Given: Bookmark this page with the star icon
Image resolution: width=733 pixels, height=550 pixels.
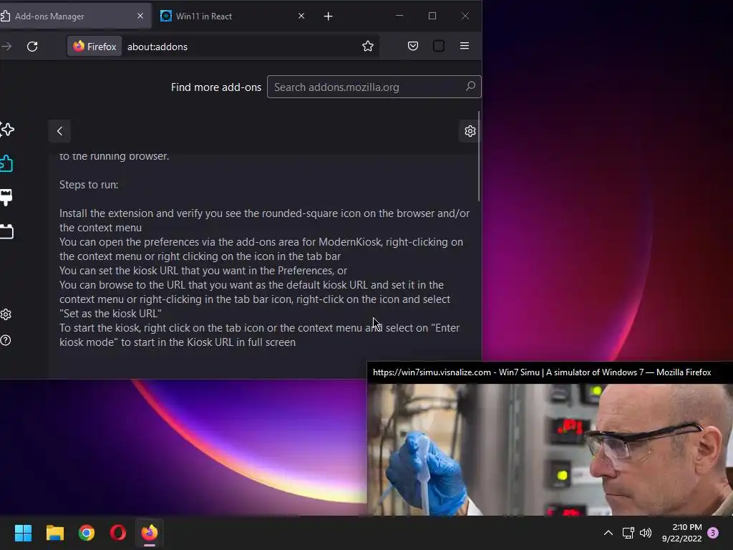Looking at the screenshot, I should click(368, 46).
